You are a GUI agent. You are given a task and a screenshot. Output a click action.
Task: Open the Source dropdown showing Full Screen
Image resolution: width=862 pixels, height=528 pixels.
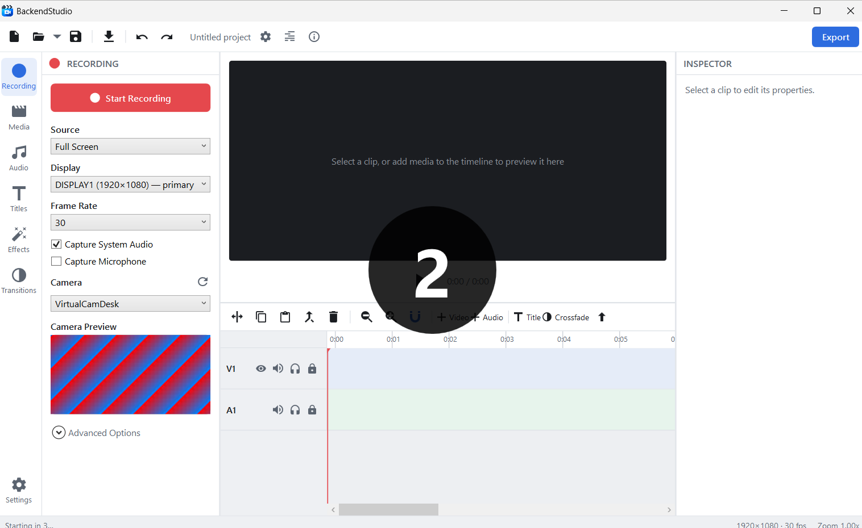point(130,146)
